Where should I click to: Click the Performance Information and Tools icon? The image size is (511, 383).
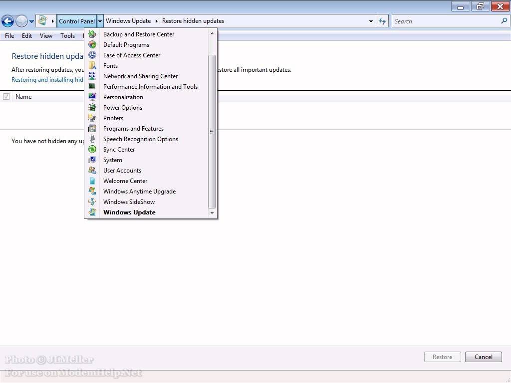pos(92,86)
